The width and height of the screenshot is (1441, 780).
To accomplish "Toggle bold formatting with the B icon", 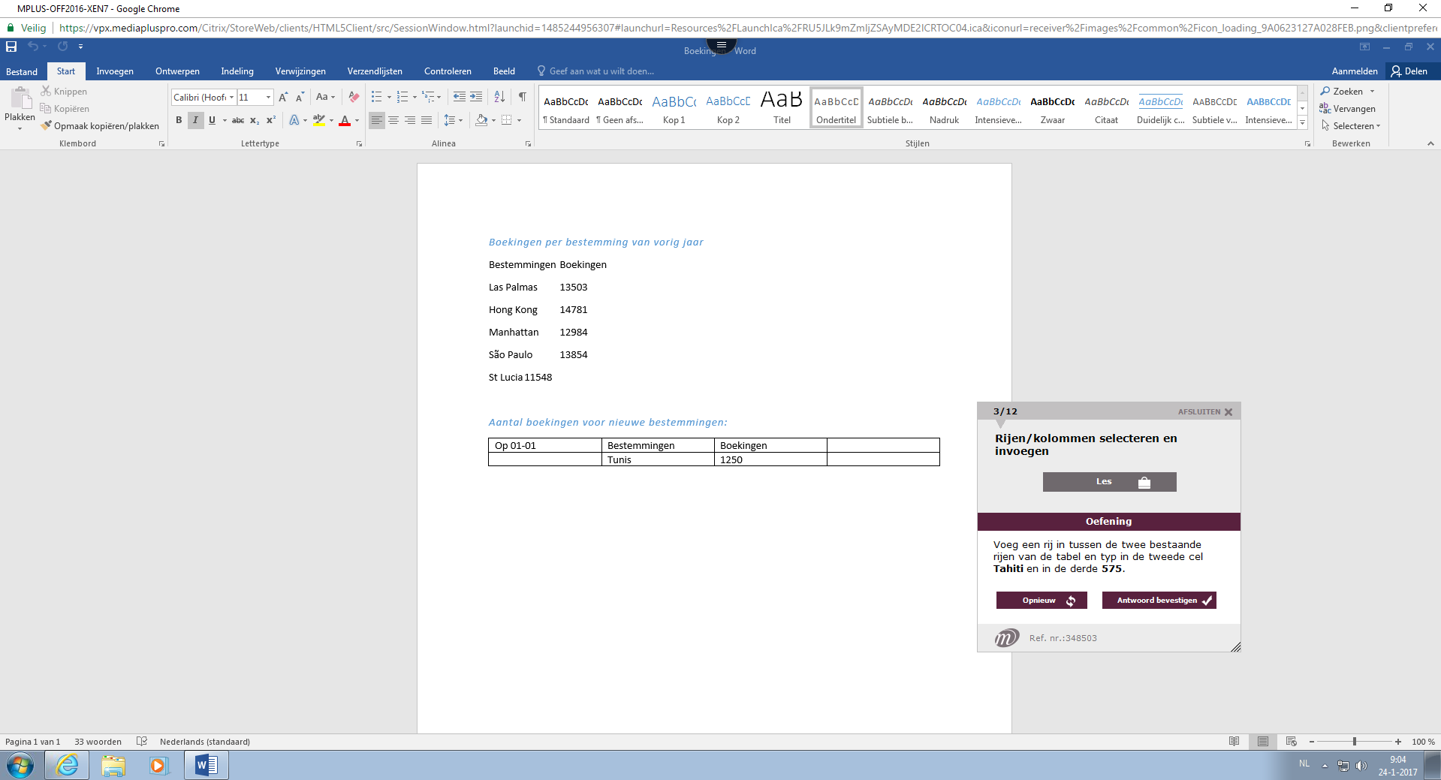I will pos(179,120).
